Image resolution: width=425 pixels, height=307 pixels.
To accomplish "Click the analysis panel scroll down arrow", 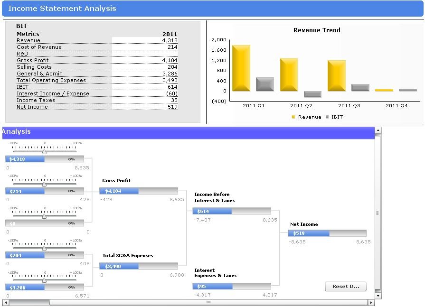I will click(x=378, y=296).
